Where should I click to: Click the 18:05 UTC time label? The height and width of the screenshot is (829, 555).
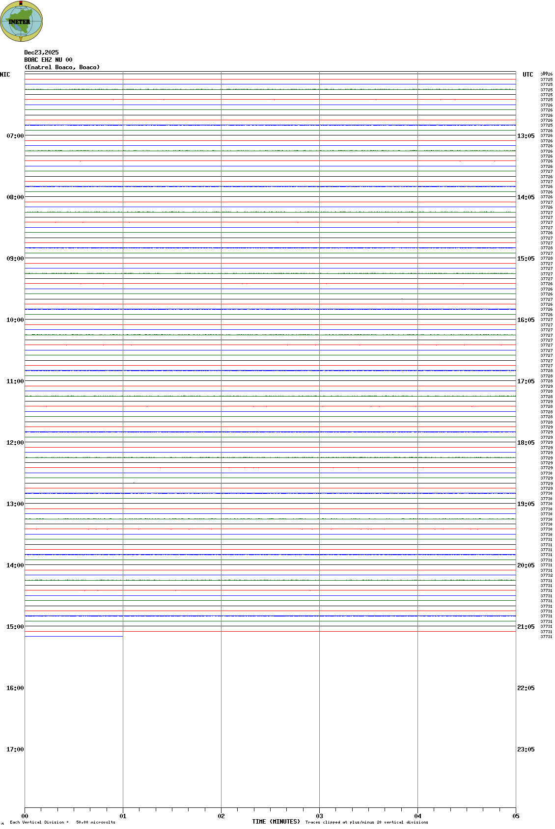pyautogui.click(x=526, y=443)
